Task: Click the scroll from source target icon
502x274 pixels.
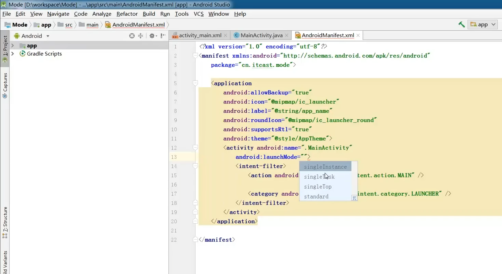Action: click(132, 36)
